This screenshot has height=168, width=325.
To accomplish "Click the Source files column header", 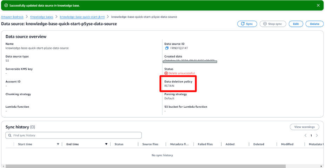I will (x=150, y=144).
